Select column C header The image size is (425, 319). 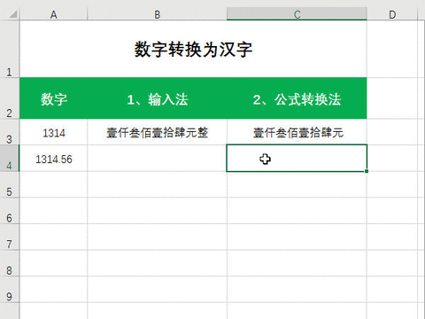tap(297, 14)
